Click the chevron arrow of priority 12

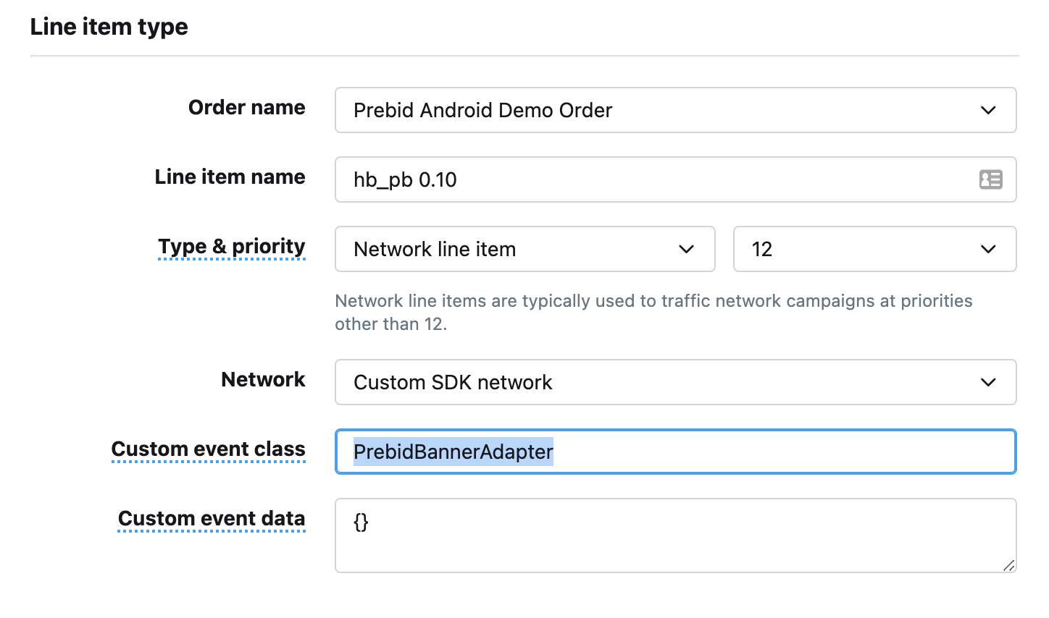click(988, 250)
